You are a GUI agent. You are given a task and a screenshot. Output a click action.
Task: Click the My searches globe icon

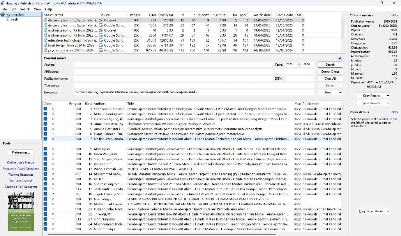(3, 14)
